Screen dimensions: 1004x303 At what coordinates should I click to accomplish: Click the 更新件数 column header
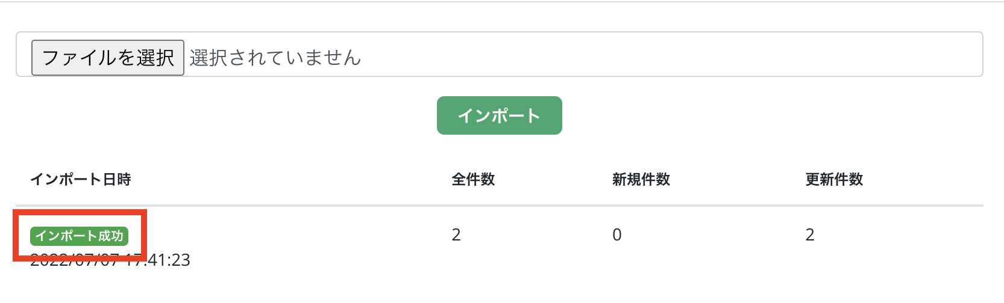click(x=834, y=179)
